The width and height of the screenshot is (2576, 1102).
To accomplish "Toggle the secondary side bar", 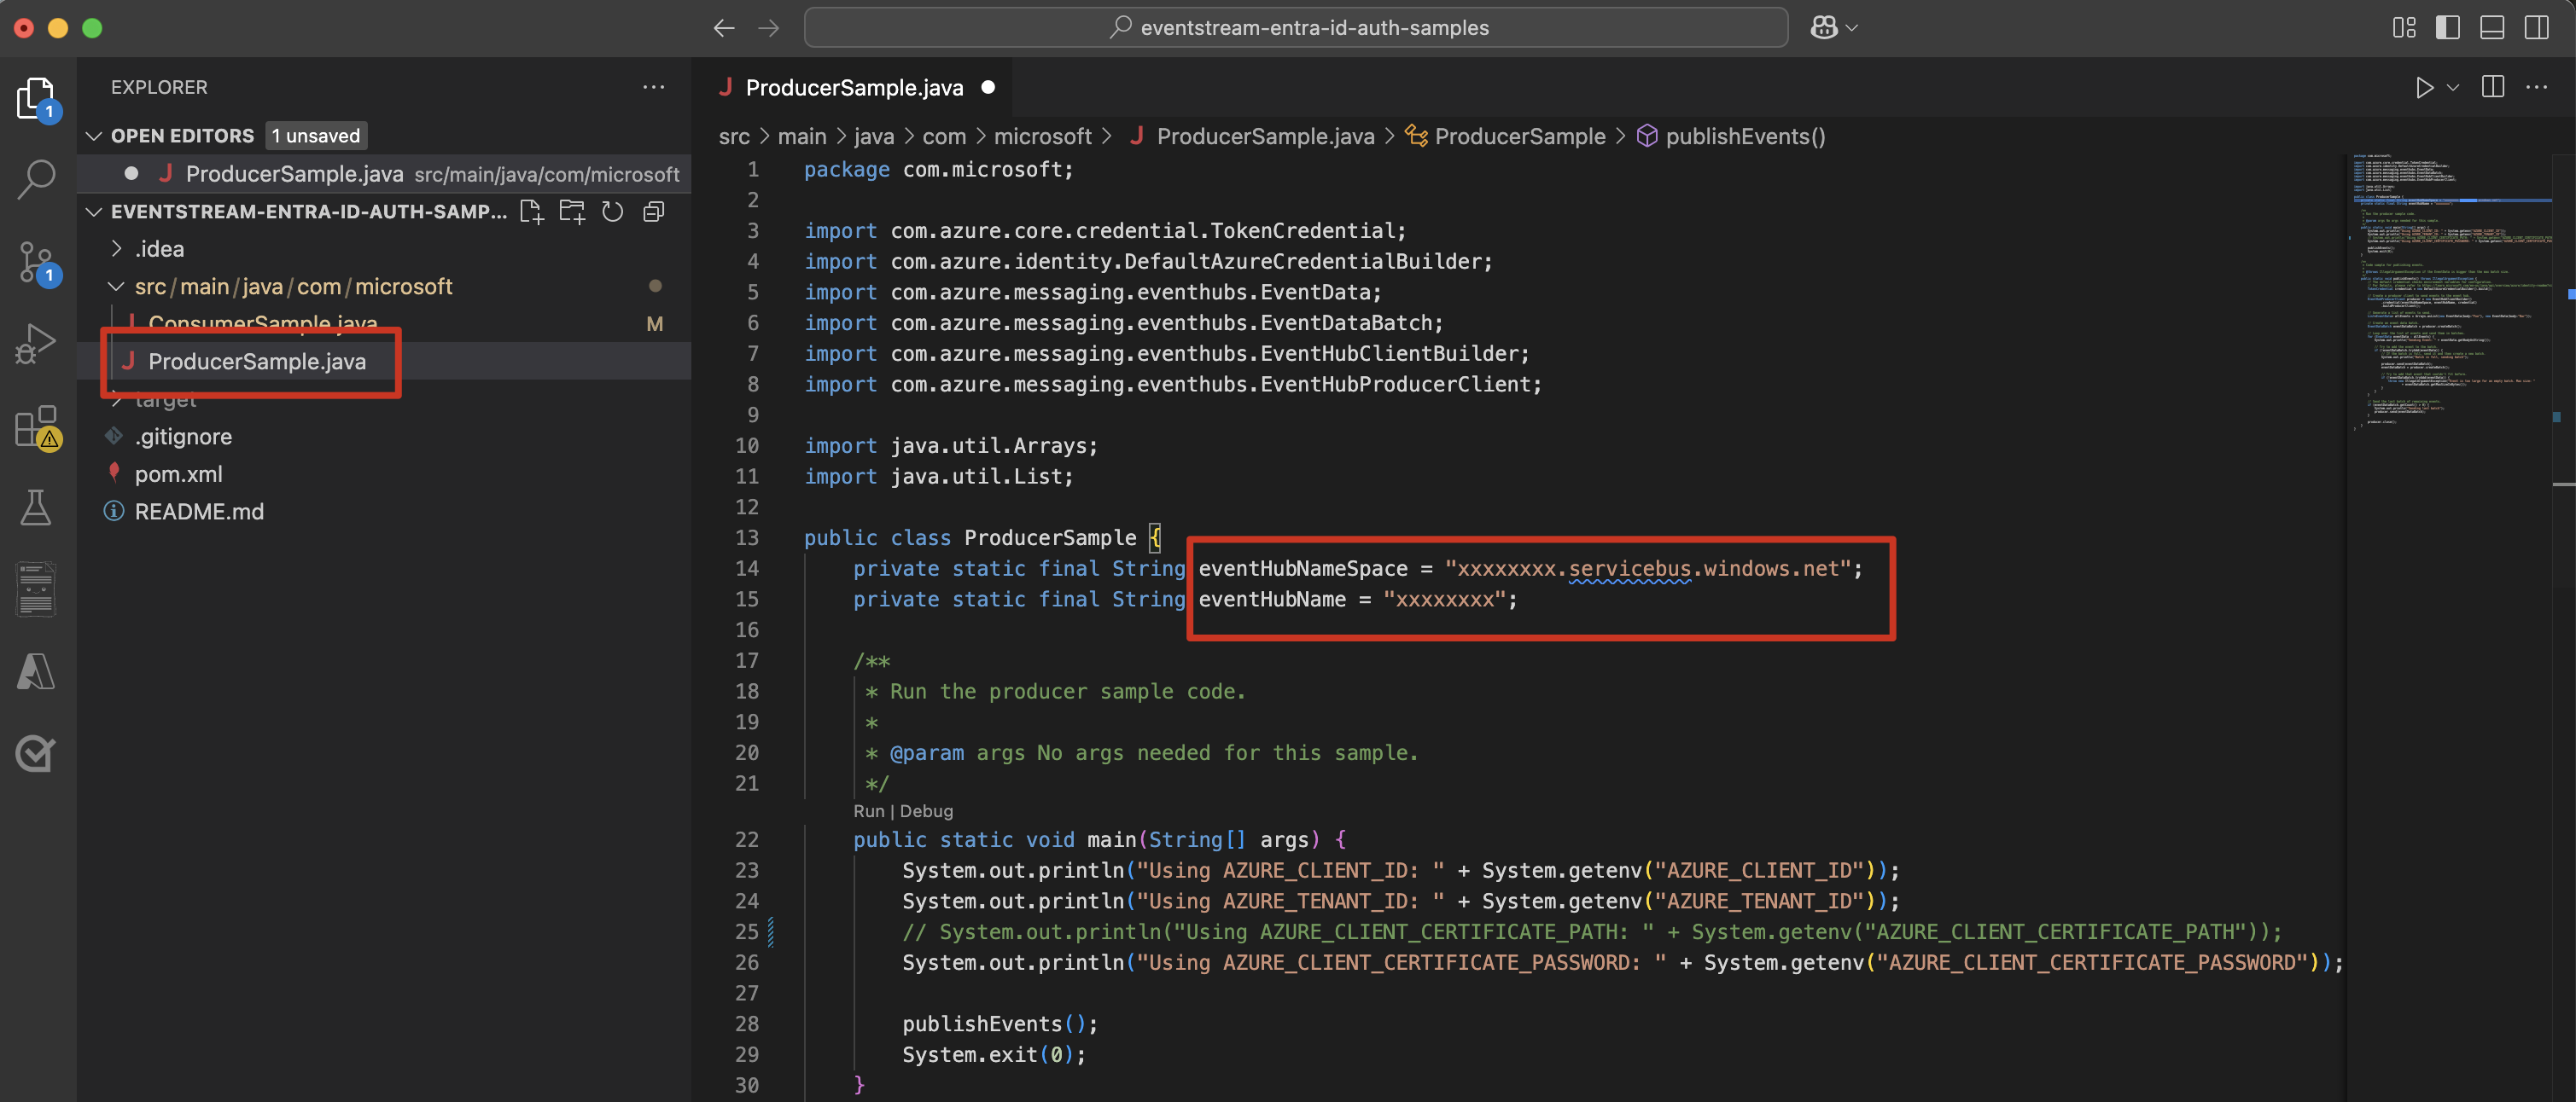I will (x=2536, y=28).
